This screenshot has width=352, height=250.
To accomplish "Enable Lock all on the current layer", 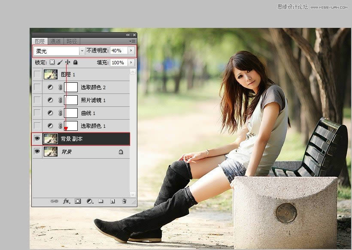I will pyautogui.click(x=75, y=63).
